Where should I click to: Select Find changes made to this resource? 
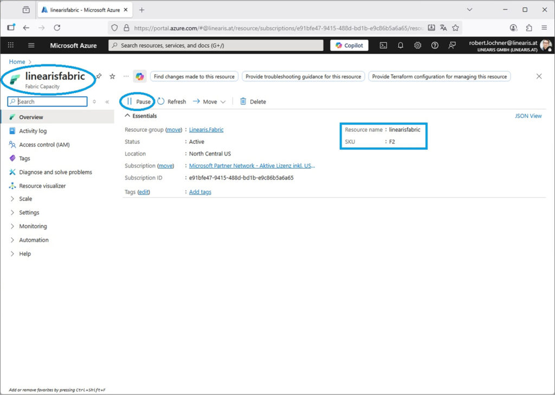(x=194, y=77)
